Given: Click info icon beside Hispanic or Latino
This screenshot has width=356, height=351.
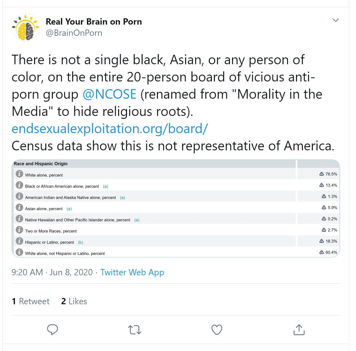Looking at the screenshot, I should click(19, 241).
